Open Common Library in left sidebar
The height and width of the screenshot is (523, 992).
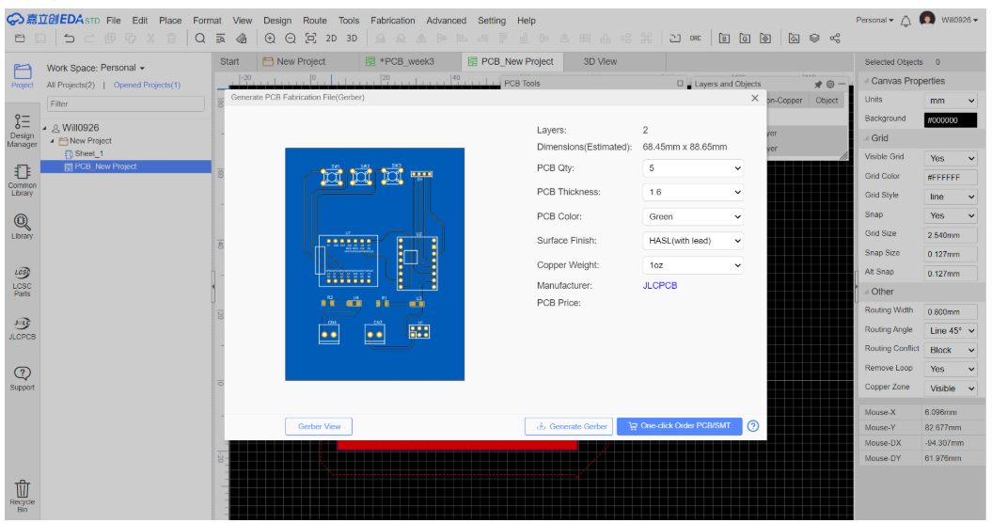click(23, 181)
